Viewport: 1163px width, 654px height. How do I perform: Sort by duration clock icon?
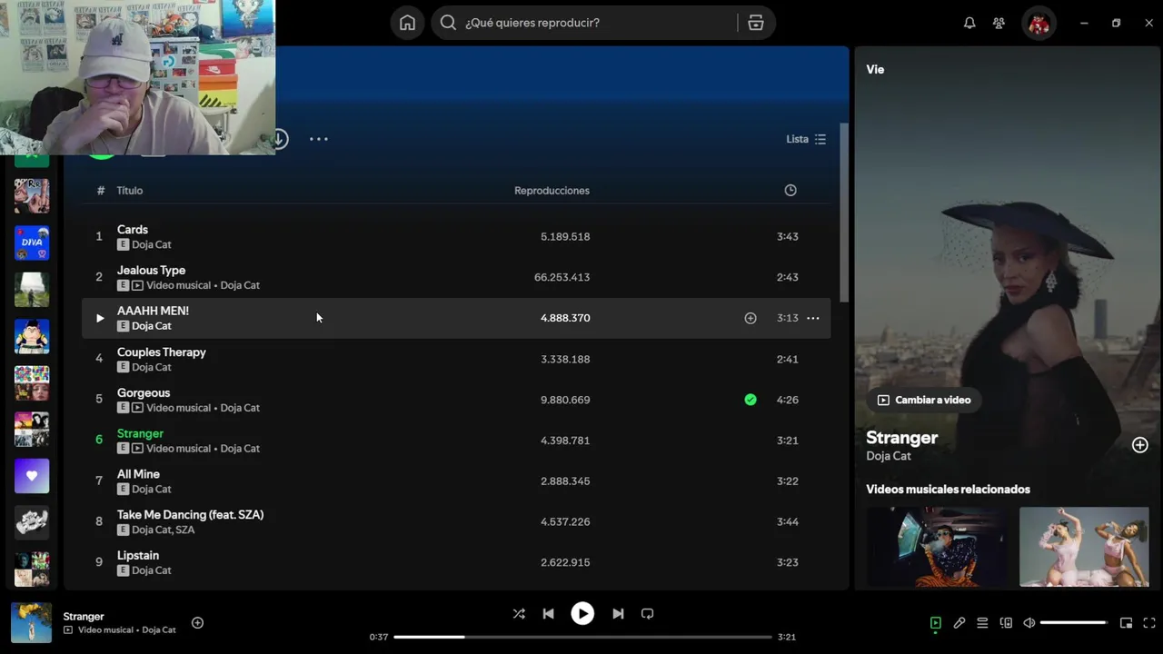point(790,191)
